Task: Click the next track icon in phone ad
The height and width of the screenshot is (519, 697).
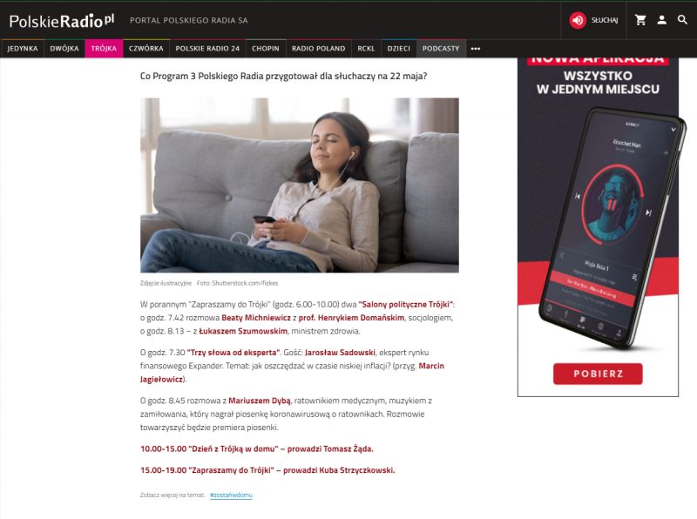Action: (648, 212)
